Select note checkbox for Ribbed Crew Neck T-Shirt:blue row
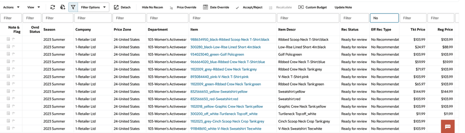The image size is (465, 133). (8, 61)
